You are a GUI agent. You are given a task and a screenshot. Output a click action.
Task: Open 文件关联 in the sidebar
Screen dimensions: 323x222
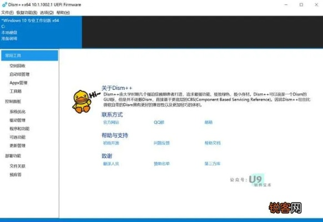pos(17,166)
